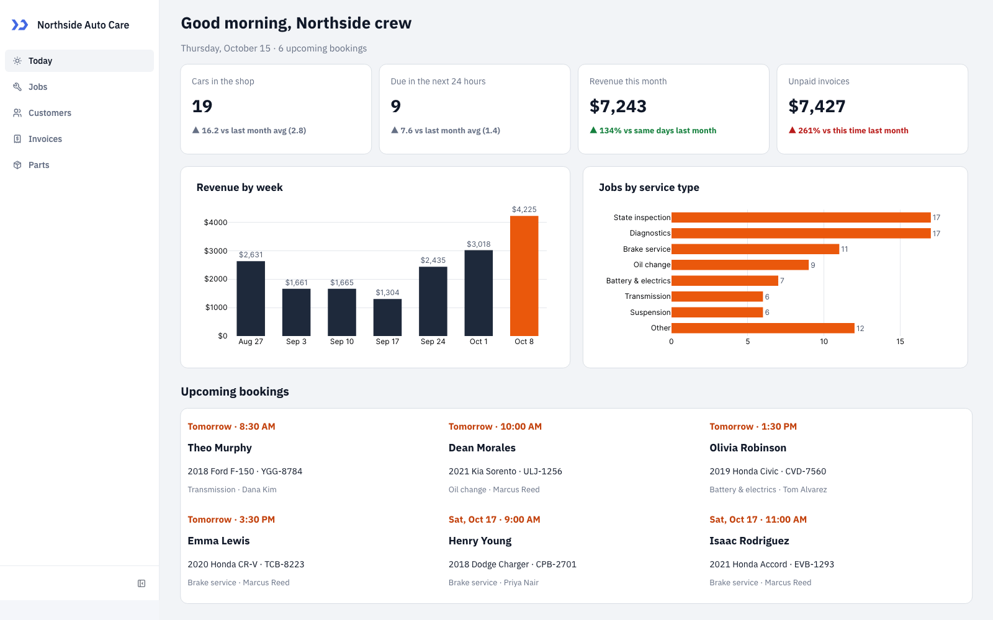Viewport: 993px width, 620px height.
Task: Click the Northside Auto Care logo icon
Action: click(x=20, y=25)
